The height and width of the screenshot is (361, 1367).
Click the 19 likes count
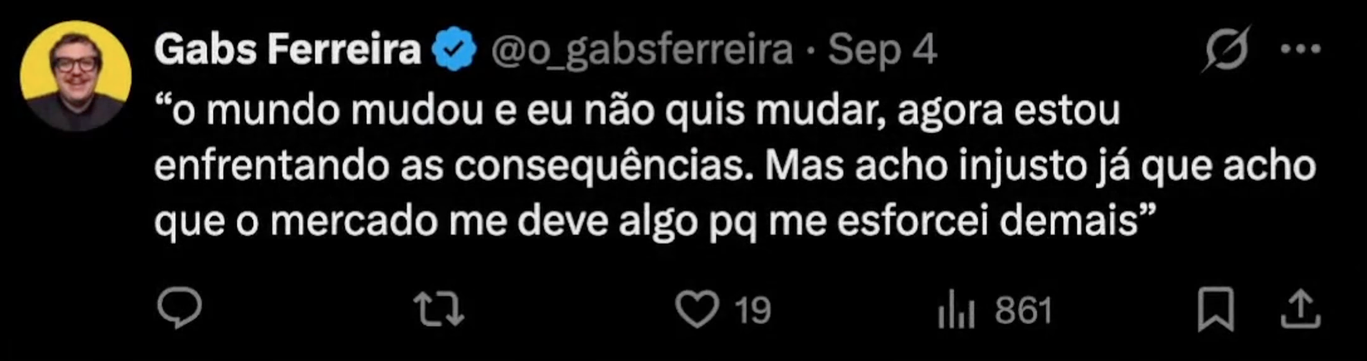tap(753, 310)
